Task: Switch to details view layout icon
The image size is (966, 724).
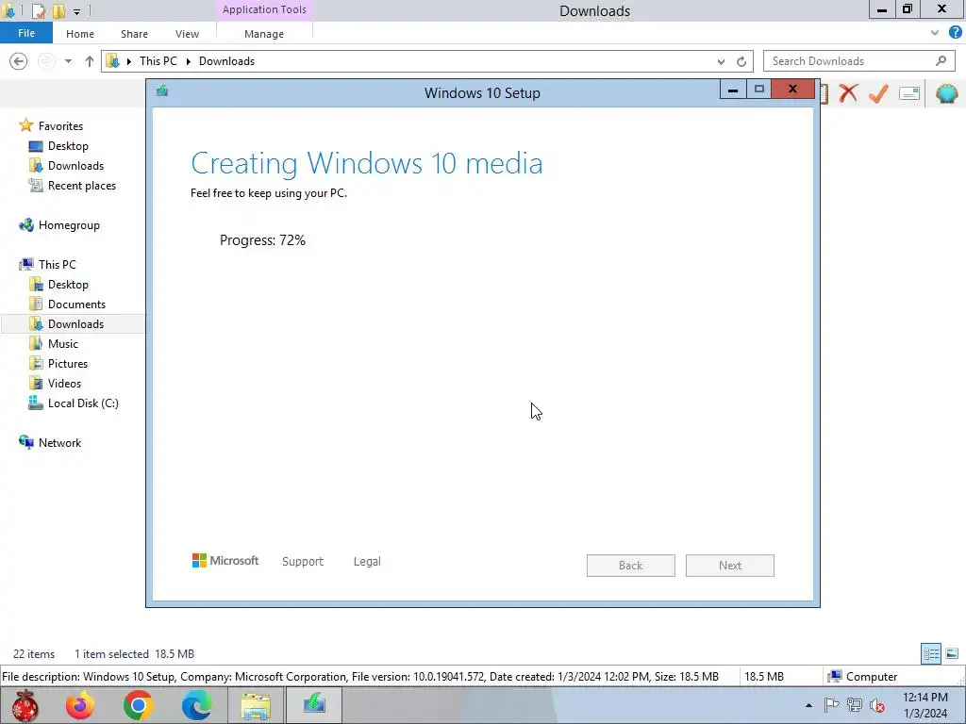Action: coord(931,654)
